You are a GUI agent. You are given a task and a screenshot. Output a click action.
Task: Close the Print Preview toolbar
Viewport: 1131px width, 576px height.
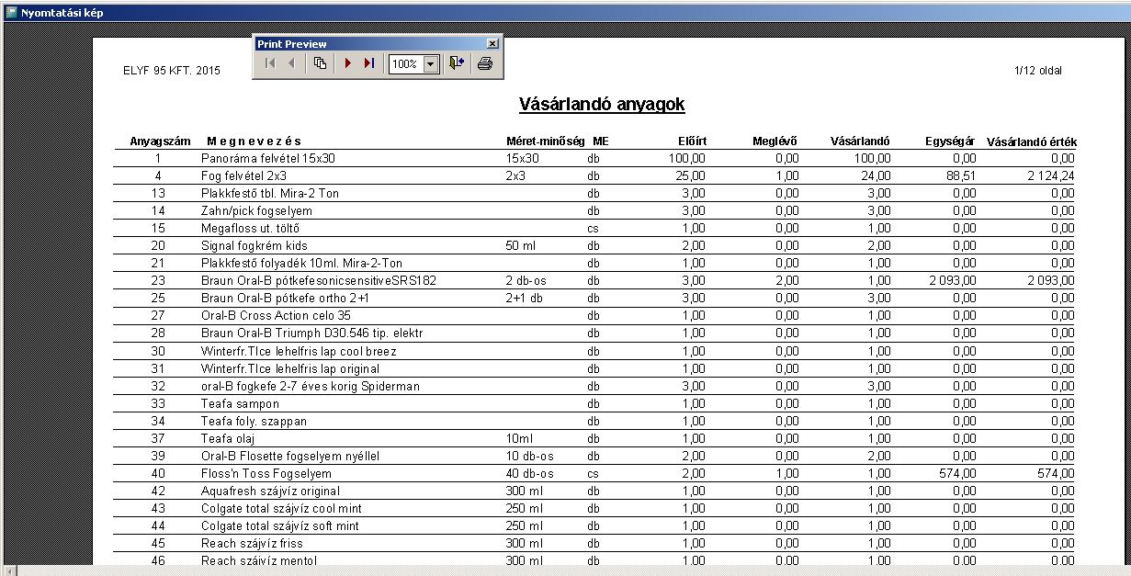492,43
